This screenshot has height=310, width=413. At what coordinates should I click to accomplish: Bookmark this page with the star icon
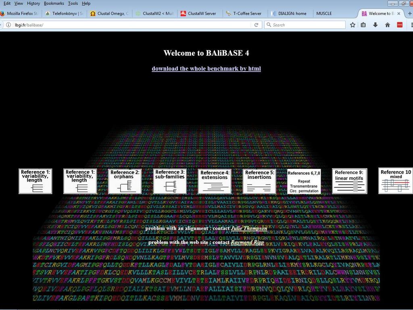click(x=353, y=25)
